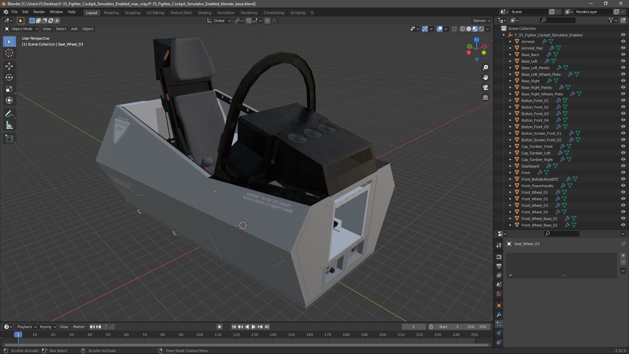This screenshot has height=354, width=629.
Task: Select the Rotate tool
Action: click(9, 78)
